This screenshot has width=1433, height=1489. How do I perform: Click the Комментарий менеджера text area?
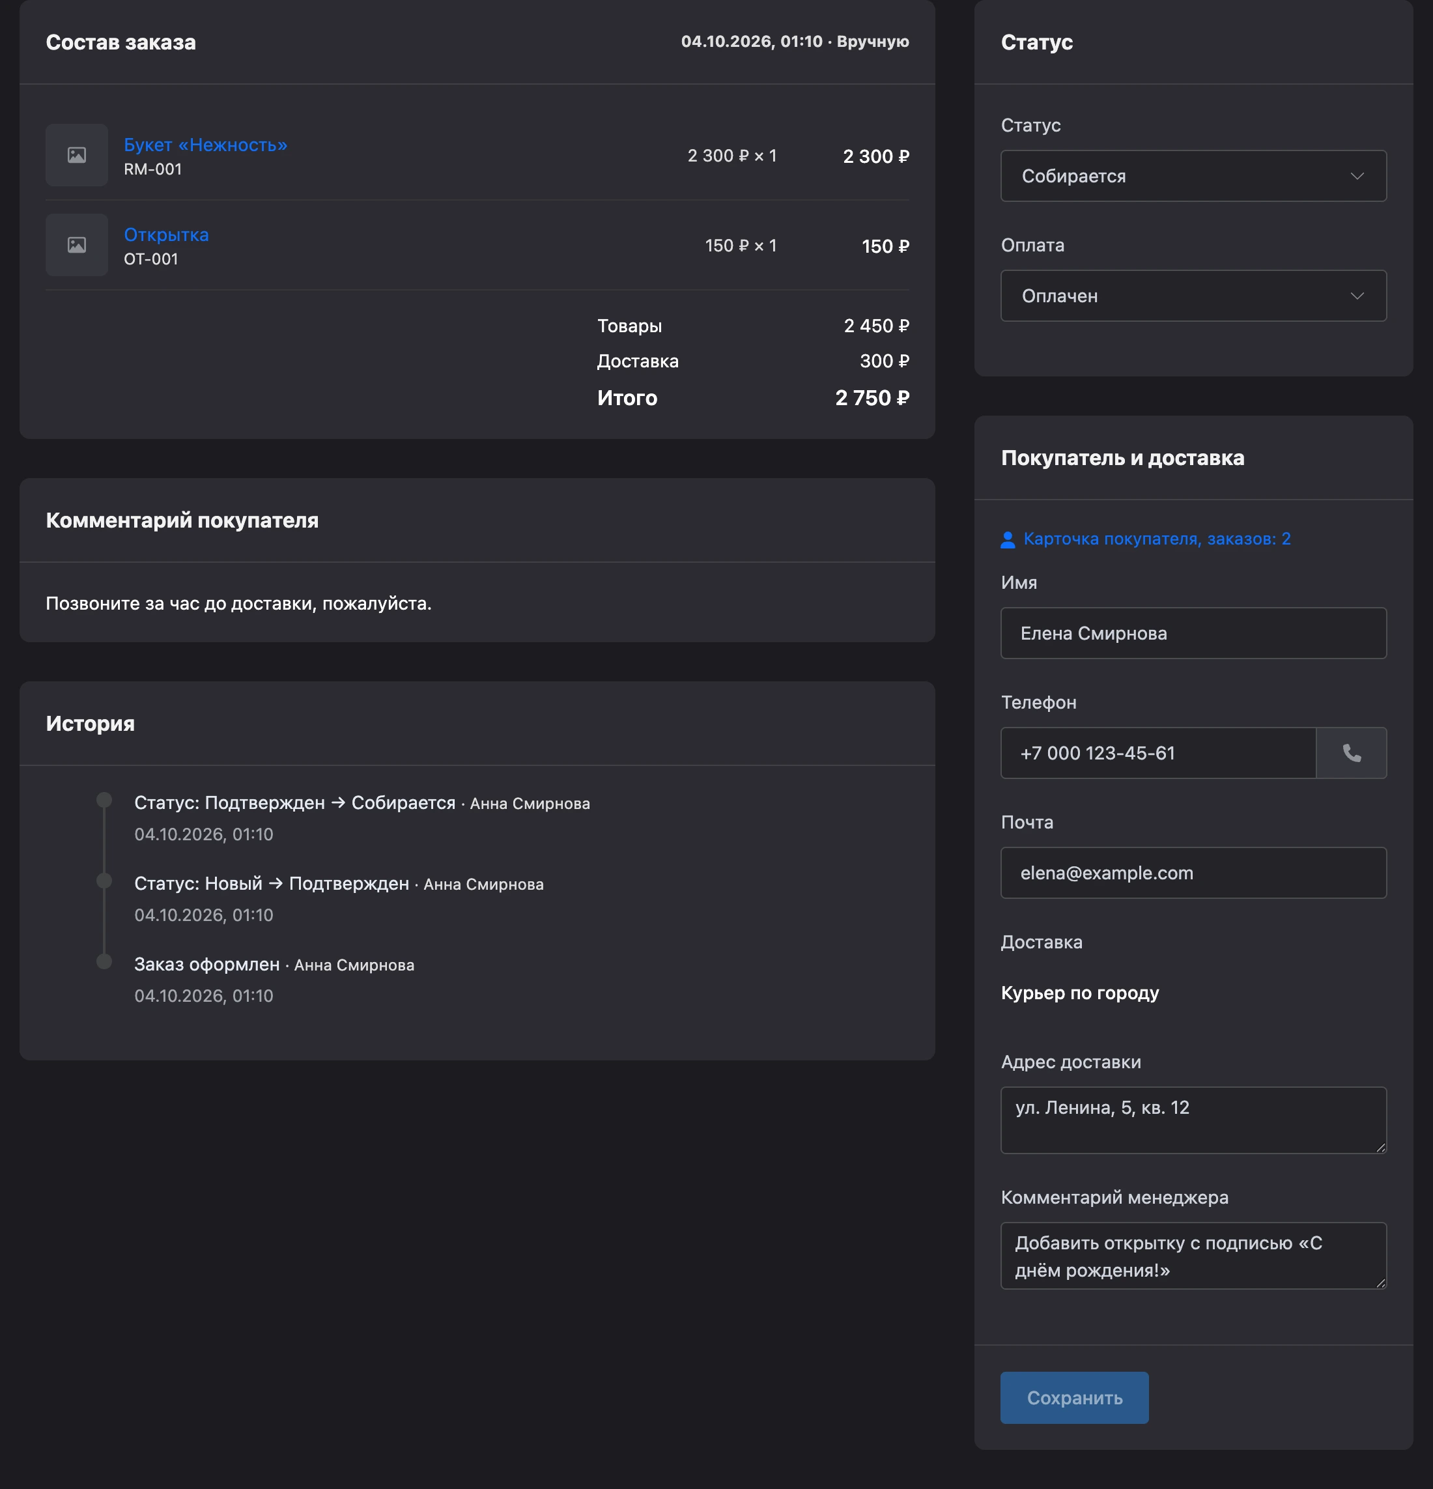click(1193, 1255)
